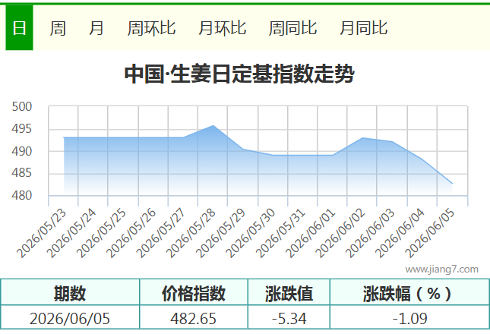Click the 价格指数 table header

pyautogui.click(x=194, y=293)
